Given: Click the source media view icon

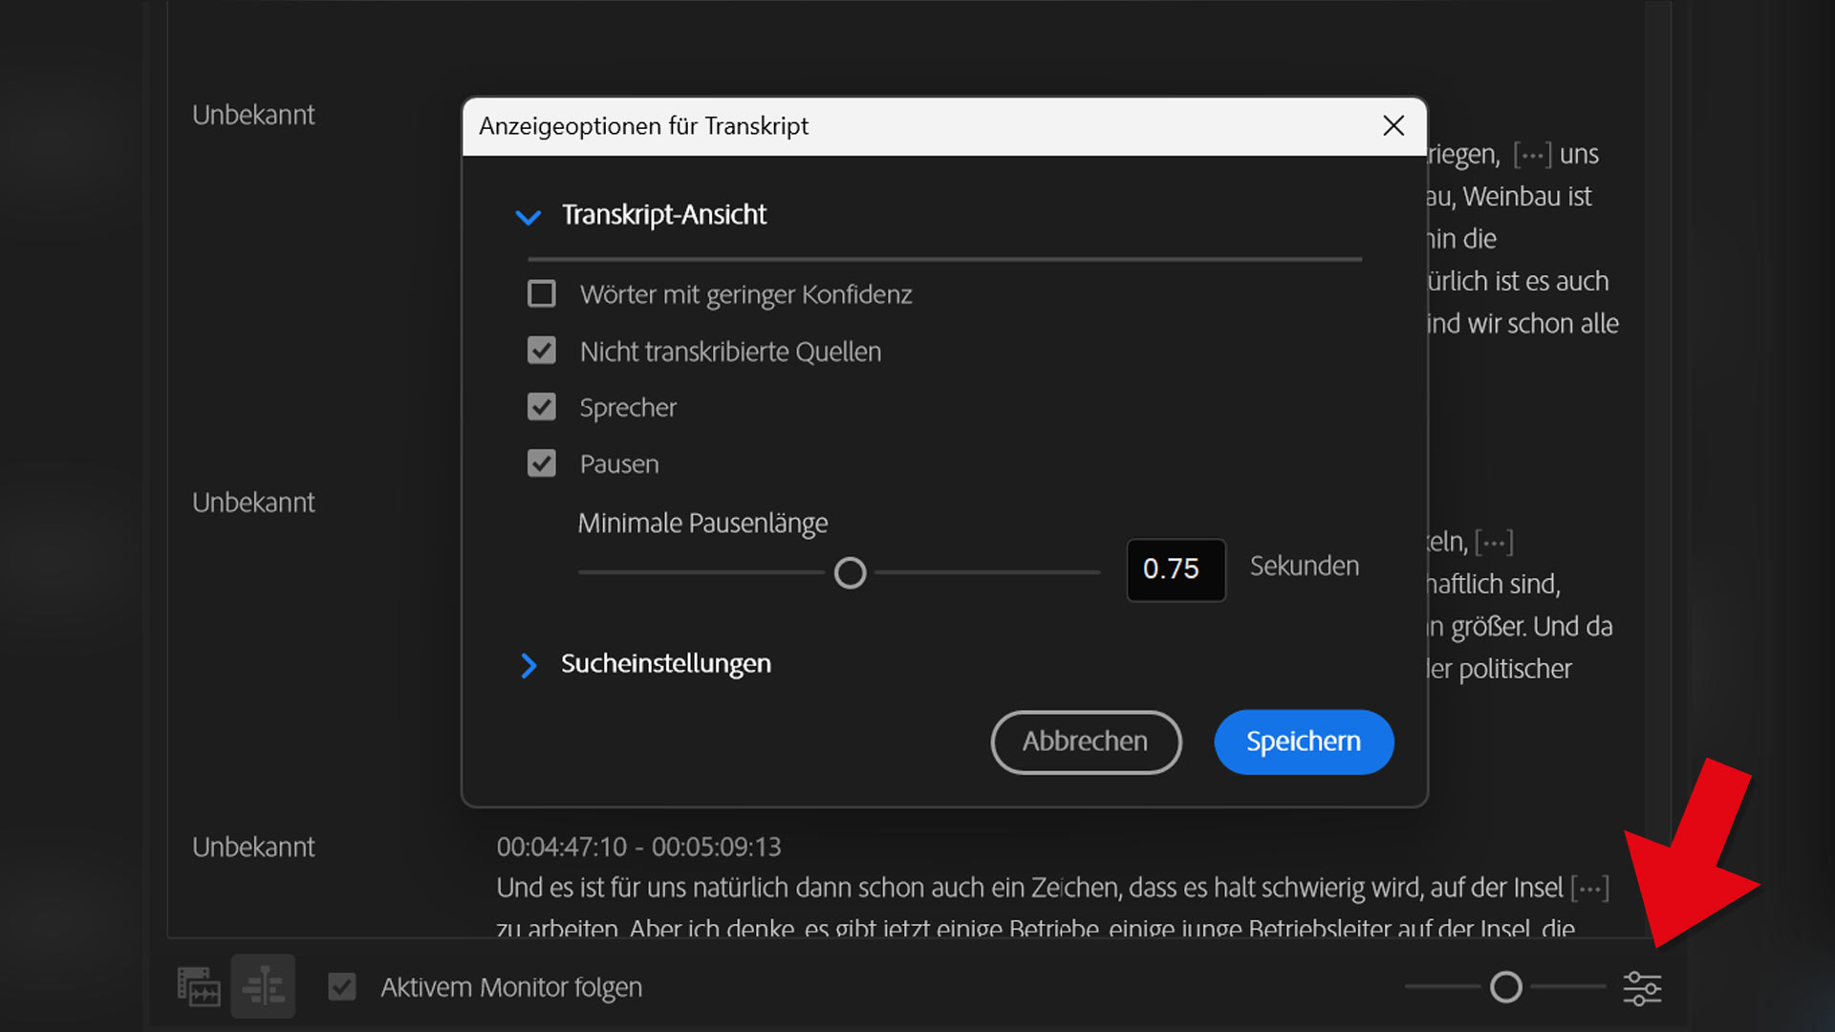Looking at the screenshot, I should (199, 987).
